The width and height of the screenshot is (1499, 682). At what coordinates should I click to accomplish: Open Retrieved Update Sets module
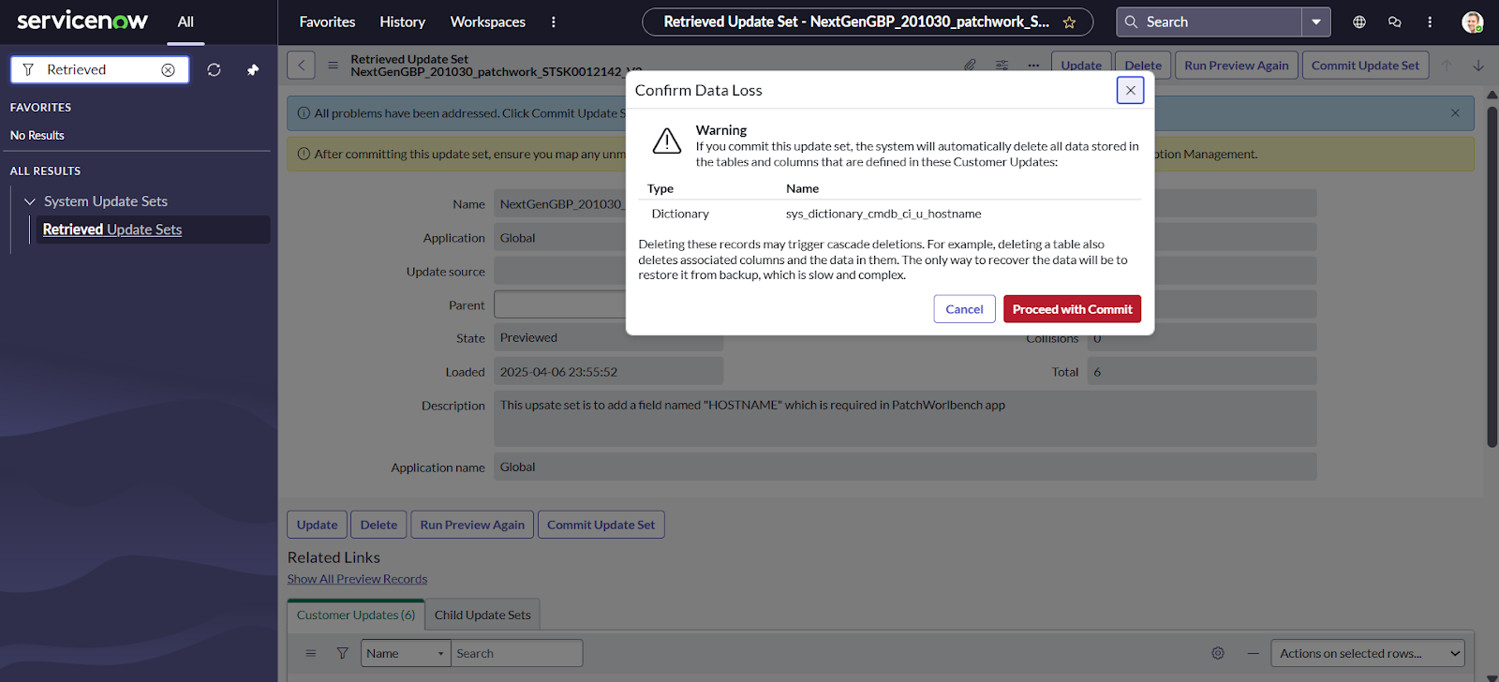pos(112,230)
